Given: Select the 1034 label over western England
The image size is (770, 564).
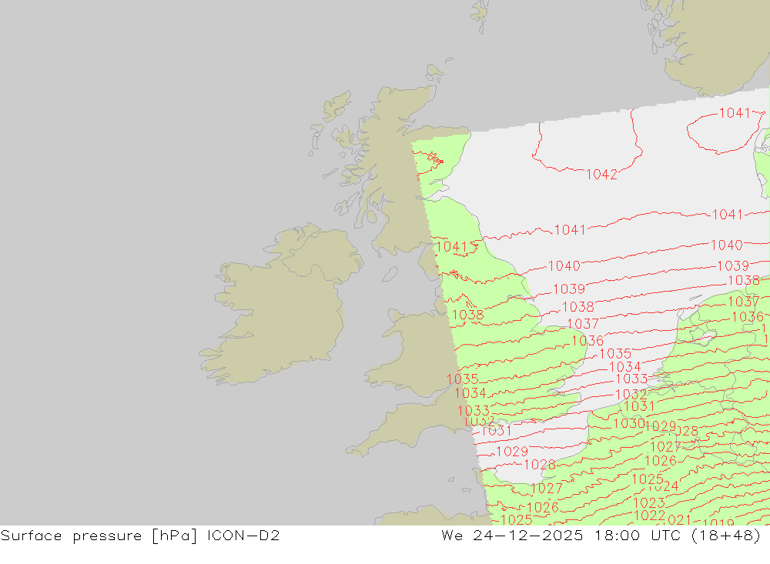Looking at the screenshot, I should pyautogui.click(x=470, y=393).
